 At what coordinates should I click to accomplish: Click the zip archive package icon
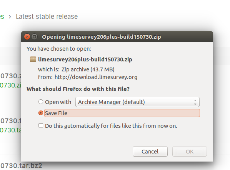coord(33,59)
